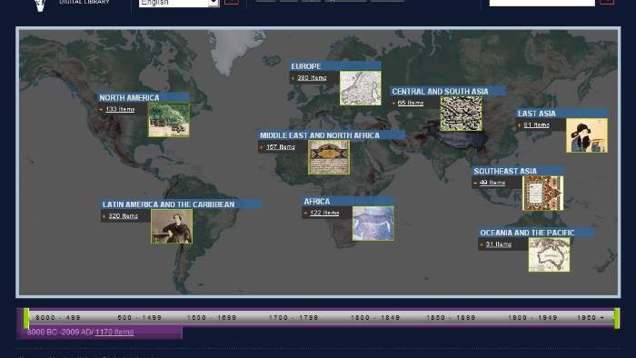Open the Central and South Asia calligraphy thumbnail
The image size is (636, 358).
pyautogui.click(x=461, y=114)
